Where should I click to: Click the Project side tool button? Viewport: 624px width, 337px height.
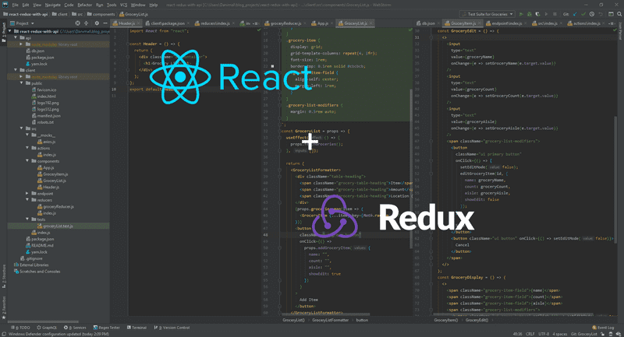click(4, 32)
